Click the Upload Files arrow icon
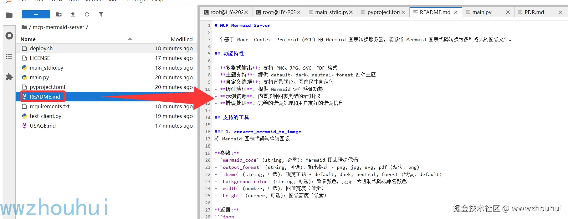The image size is (568, 219). coord(73,14)
